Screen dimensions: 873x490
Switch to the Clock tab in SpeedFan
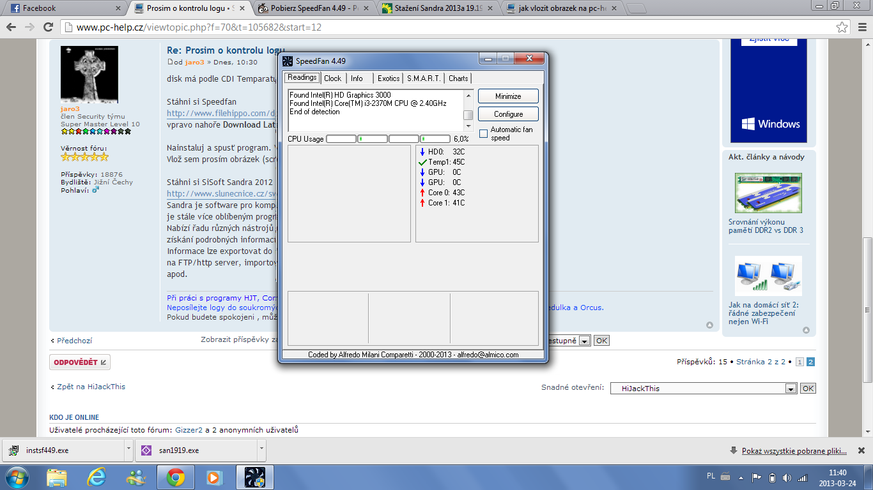click(x=333, y=78)
